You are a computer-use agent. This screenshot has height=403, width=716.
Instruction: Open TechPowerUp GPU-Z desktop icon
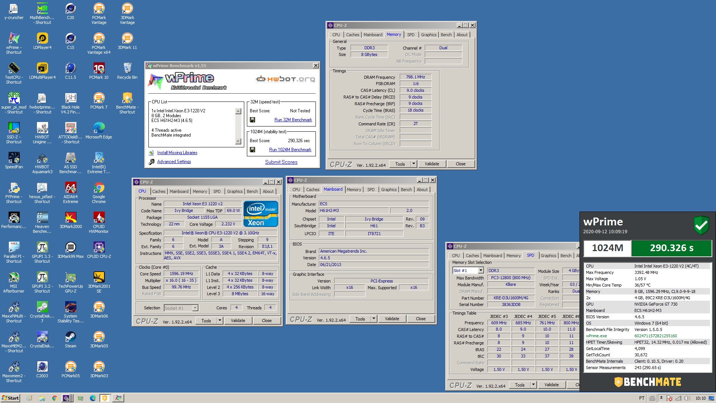tap(70, 282)
